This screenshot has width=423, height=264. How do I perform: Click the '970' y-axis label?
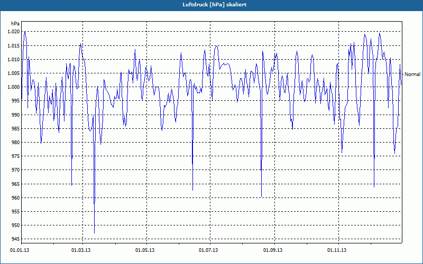point(16,170)
